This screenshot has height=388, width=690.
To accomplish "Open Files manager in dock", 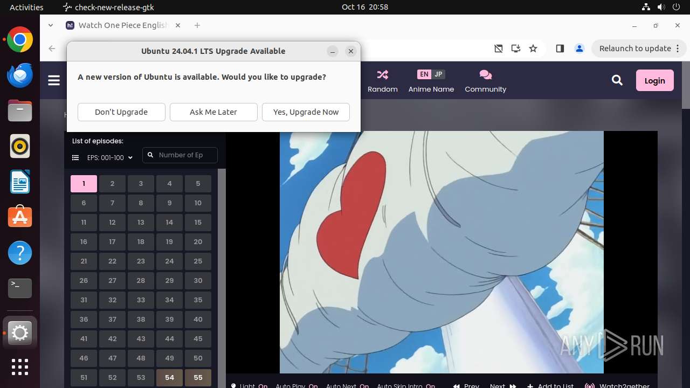I will pos(20,110).
